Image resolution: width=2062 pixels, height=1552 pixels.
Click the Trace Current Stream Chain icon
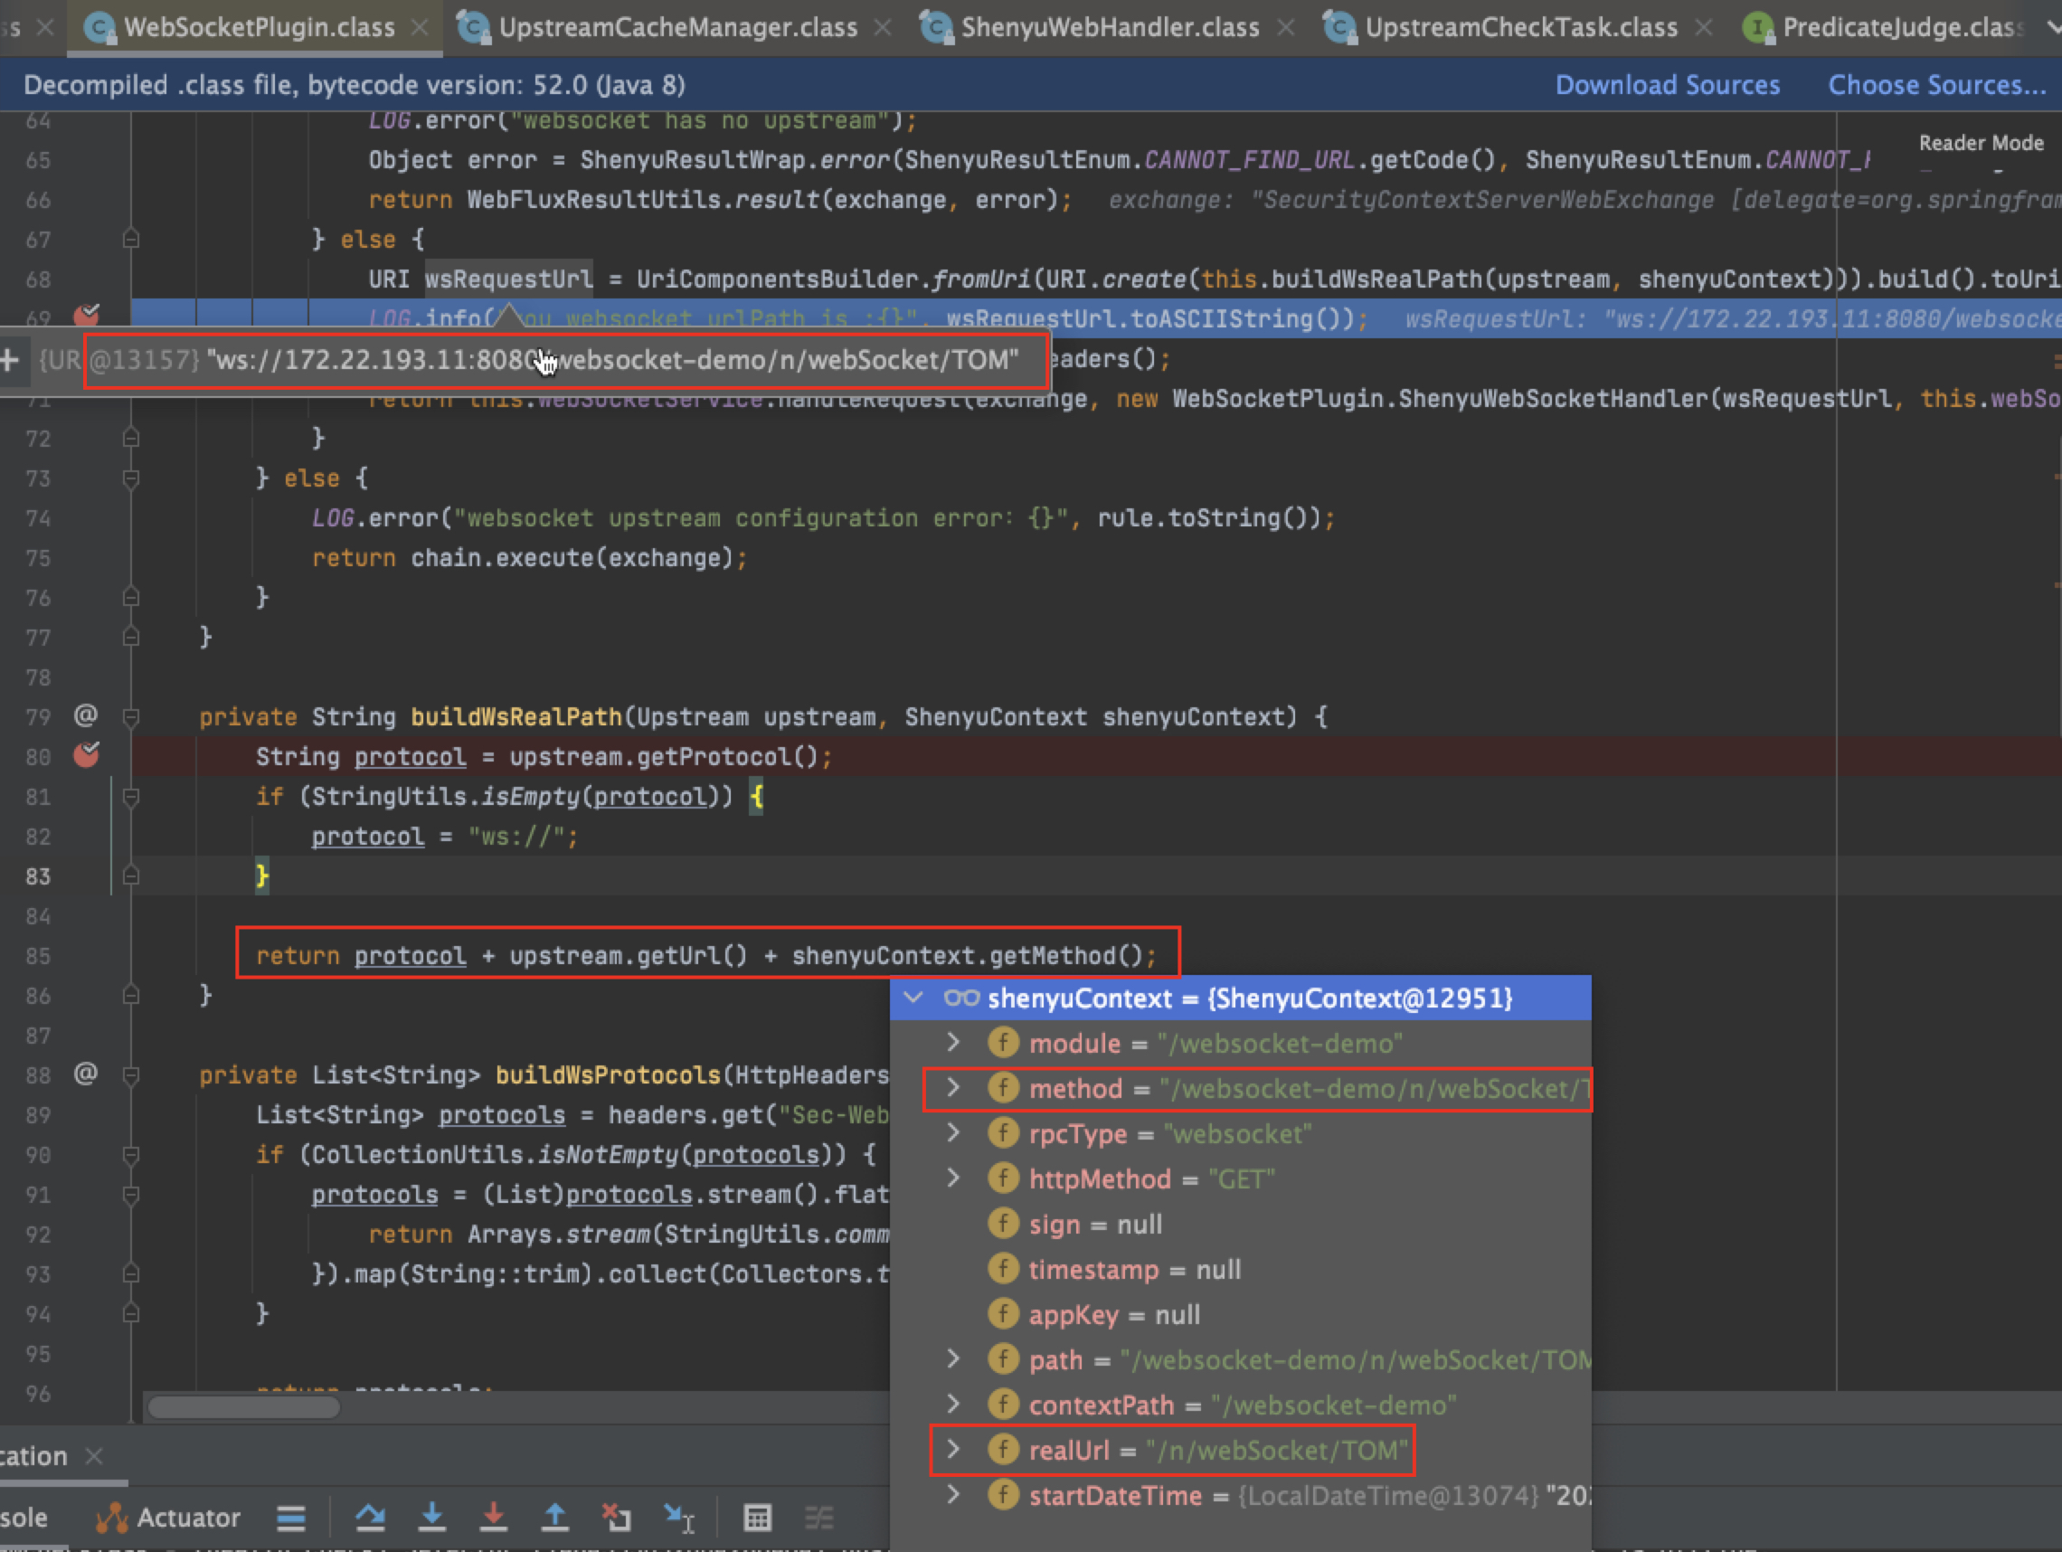coord(818,1518)
